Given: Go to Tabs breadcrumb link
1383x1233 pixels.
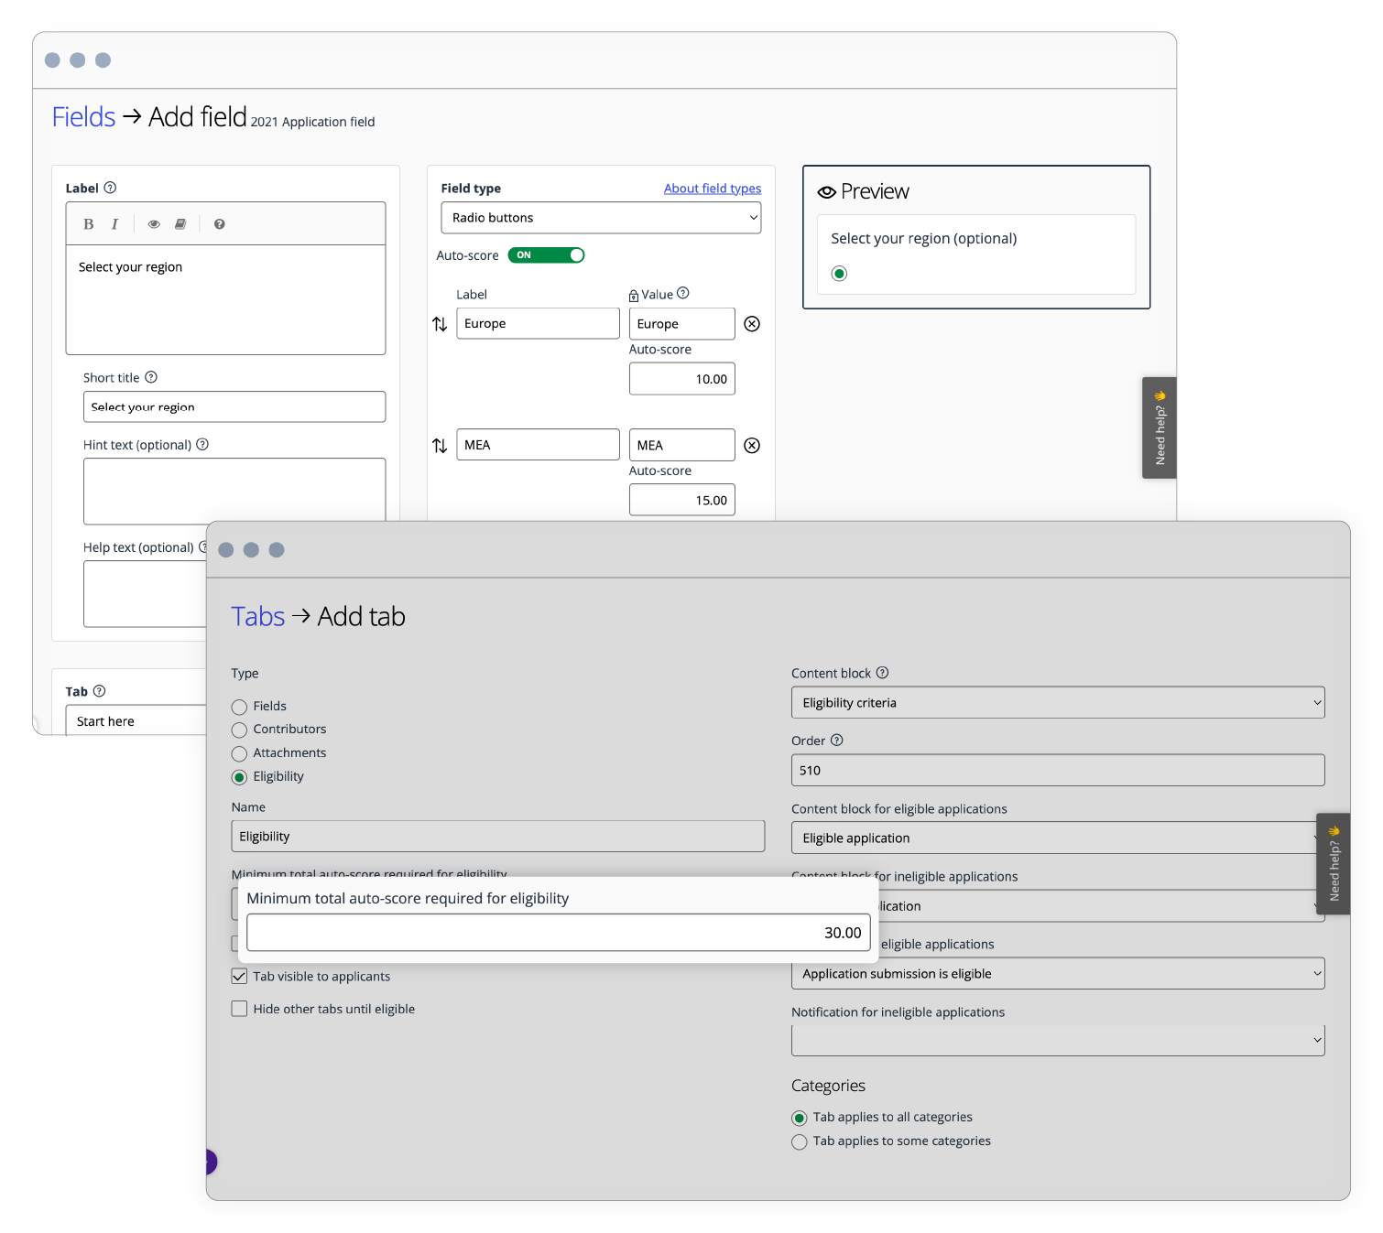Looking at the screenshot, I should click(x=257, y=617).
